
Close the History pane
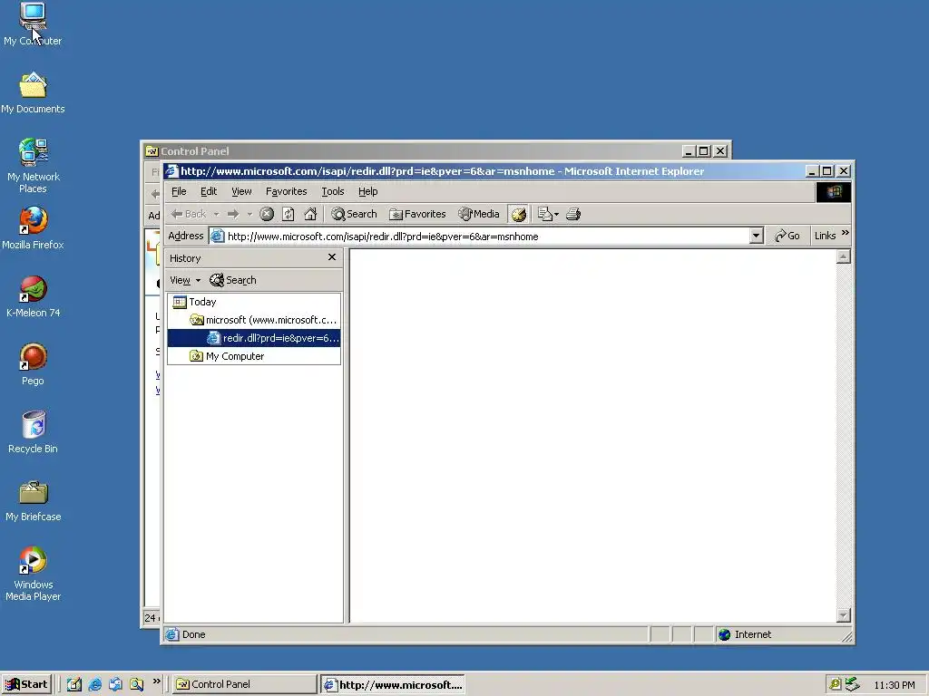click(332, 257)
